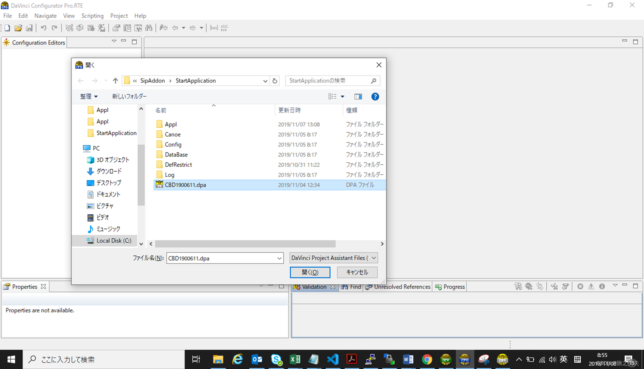Click the Undo arrow in toolbar
The image size is (644, 369).
point(43,28)
